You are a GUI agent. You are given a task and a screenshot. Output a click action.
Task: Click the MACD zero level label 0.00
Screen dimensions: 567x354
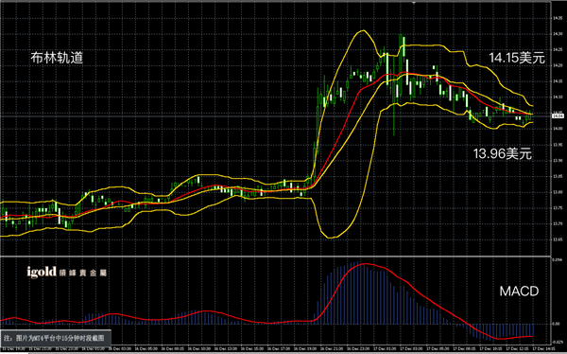[x=557, y=324]
